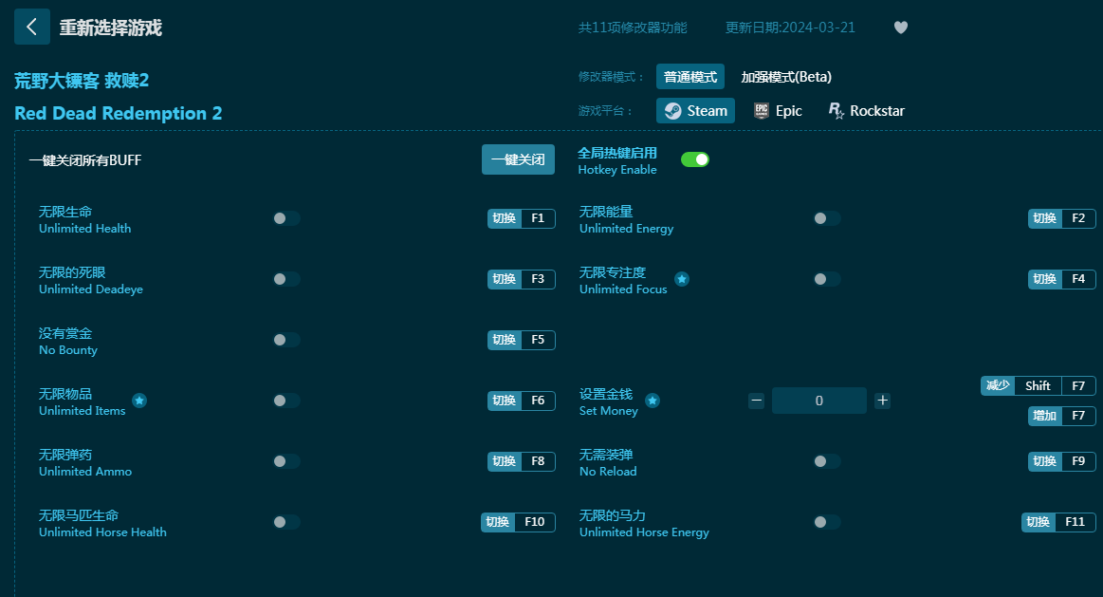Enable Unlimited Horse Energy toggle
Image resolution: width=1103 pixels, height=597 pixels.
[x=827, y=522]
